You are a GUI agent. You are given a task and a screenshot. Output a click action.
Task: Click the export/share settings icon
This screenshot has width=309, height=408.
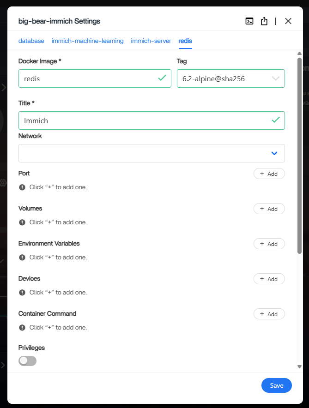[x=264, y=21]
